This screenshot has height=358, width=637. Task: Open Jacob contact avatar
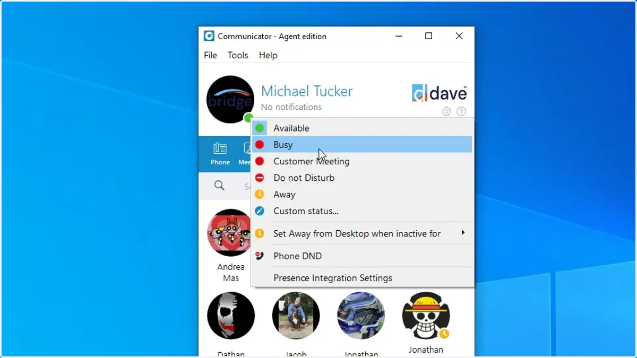pos(296,316)
